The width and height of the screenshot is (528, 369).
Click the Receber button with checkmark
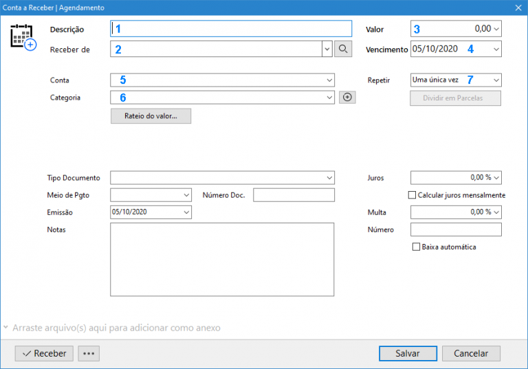click(44, 353)
